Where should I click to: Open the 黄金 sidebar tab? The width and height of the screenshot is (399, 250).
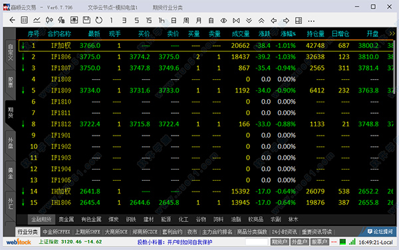point(10,173)
